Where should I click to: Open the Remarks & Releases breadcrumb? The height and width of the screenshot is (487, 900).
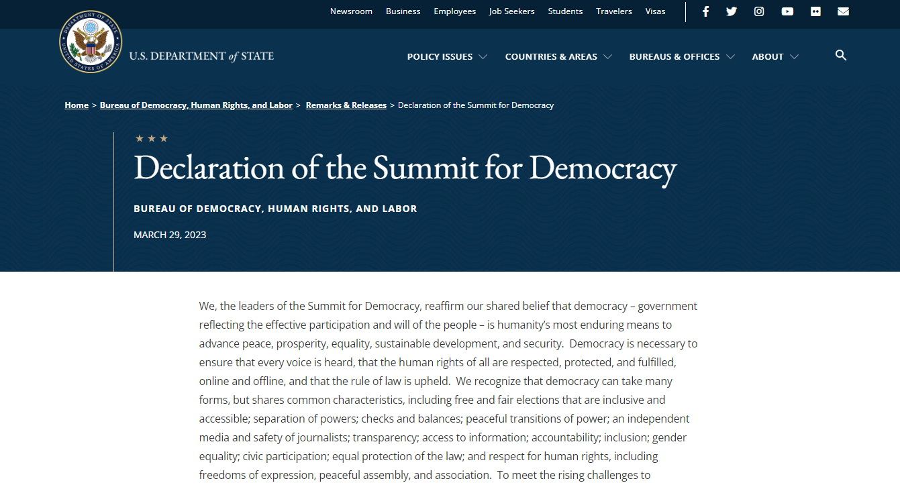click(346, 105)
